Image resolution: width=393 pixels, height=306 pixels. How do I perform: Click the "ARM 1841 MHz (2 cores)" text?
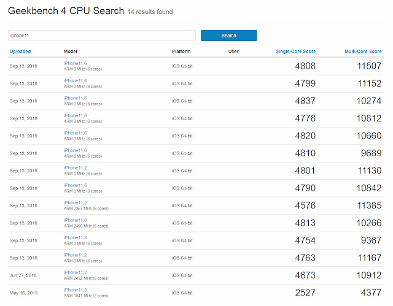coord(86,296)
